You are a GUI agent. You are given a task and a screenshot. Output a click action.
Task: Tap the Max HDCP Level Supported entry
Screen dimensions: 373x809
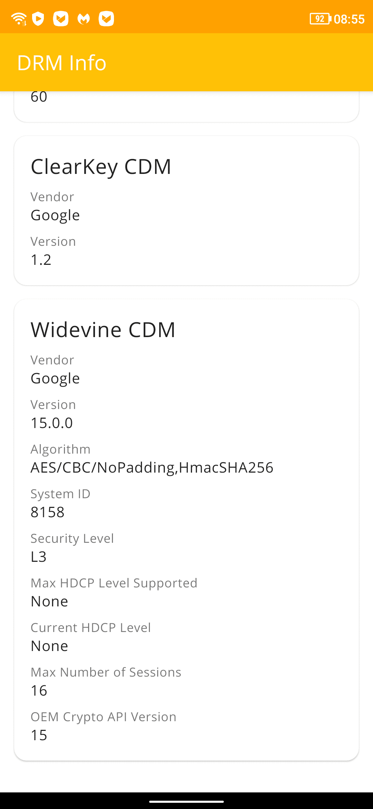114,593
